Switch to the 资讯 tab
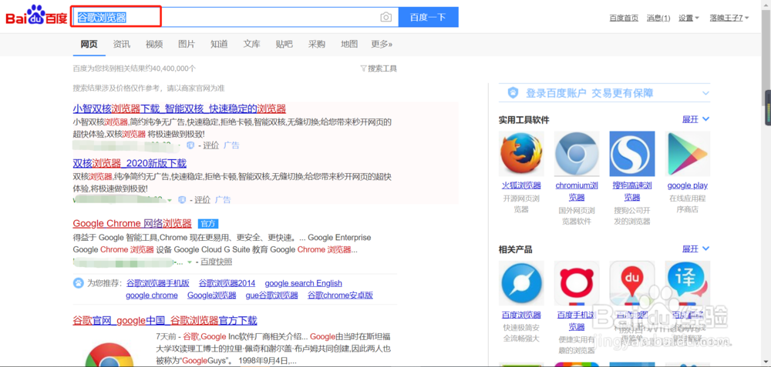The height and width of the screenshot is (367, 771). (122, 44)
